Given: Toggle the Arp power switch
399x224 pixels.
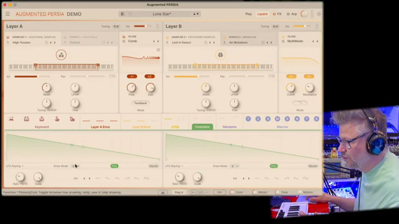Looking at the screenshot, I should pos(288,14).
